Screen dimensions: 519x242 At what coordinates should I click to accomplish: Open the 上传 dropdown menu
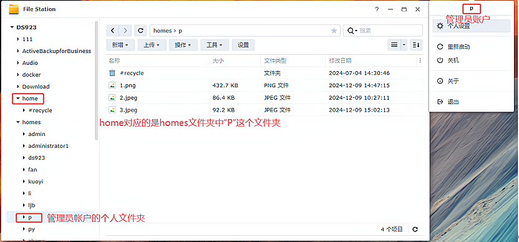pyautogui.click(x=152, y=45)
